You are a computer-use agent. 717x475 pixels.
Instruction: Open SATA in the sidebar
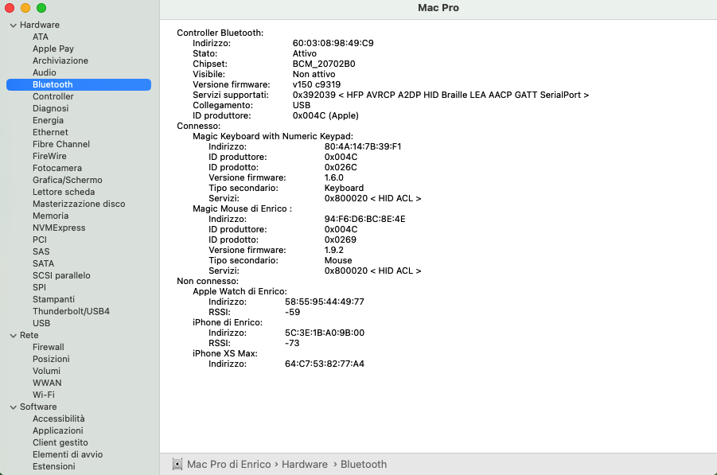pyautogui.click(x=44, y=263)
